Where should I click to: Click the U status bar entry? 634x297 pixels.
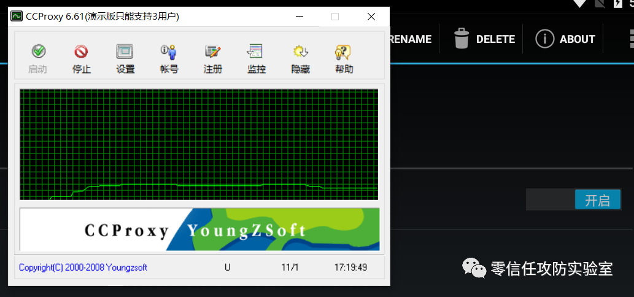tap(227, 268)
